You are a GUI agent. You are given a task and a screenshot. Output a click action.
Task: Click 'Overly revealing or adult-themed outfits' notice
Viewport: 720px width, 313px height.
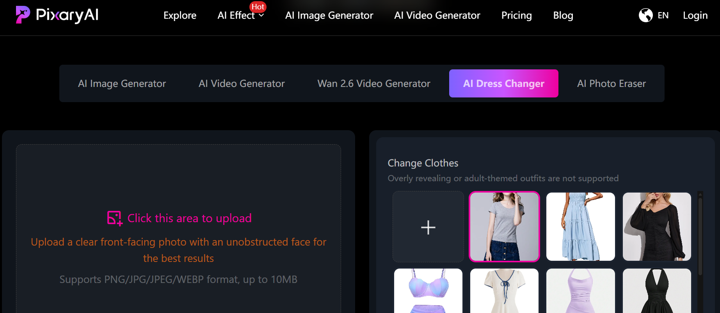[503, 178]
